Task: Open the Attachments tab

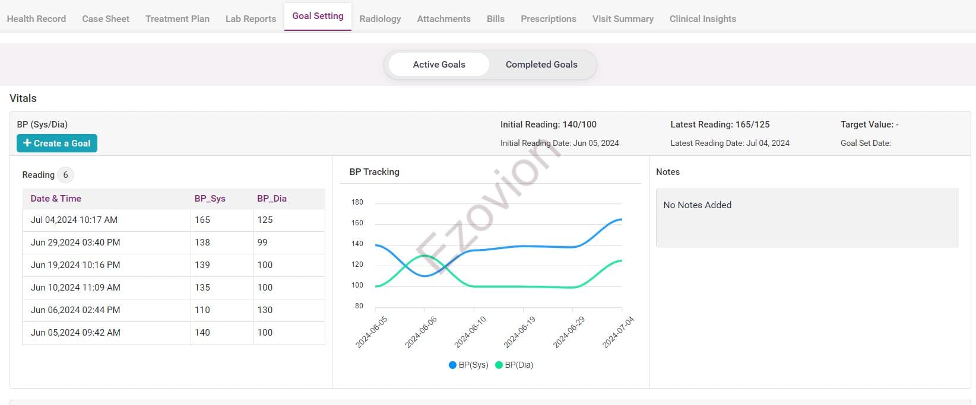Action: click(443, 19)
